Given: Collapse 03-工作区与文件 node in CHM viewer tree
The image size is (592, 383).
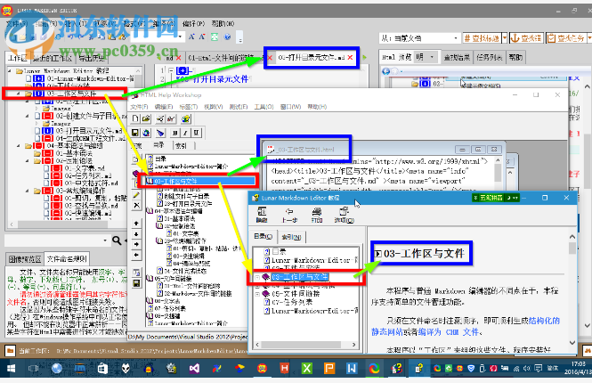Looking at the screenshot, I should pos(257,277).
